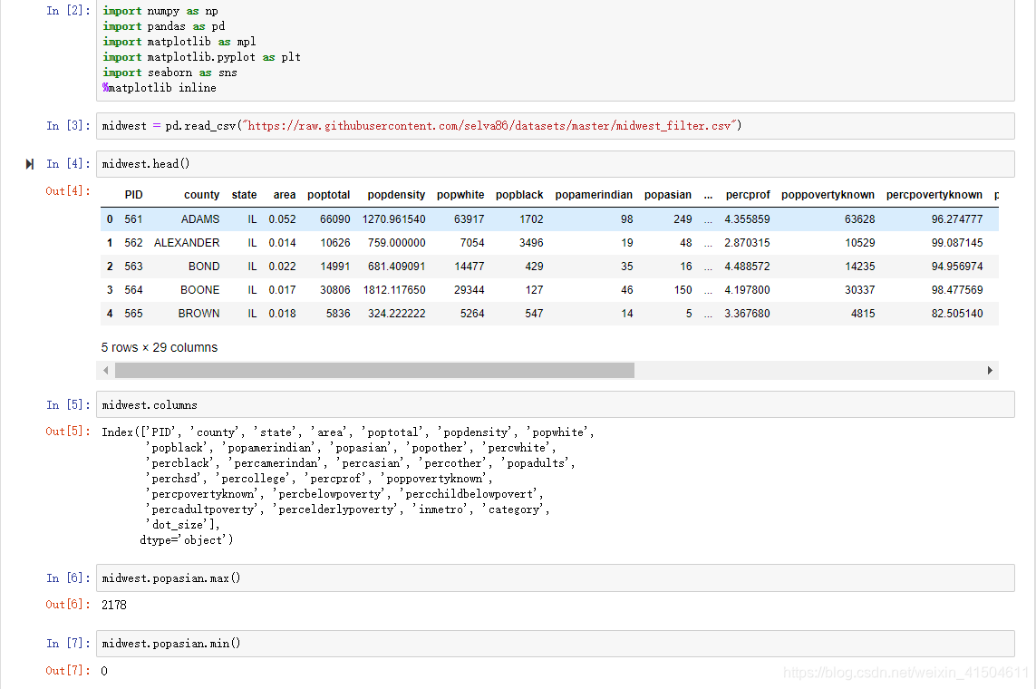Click the right arrow of the table scrollbar
The image size is (1036, 689).
coord(990,371)
